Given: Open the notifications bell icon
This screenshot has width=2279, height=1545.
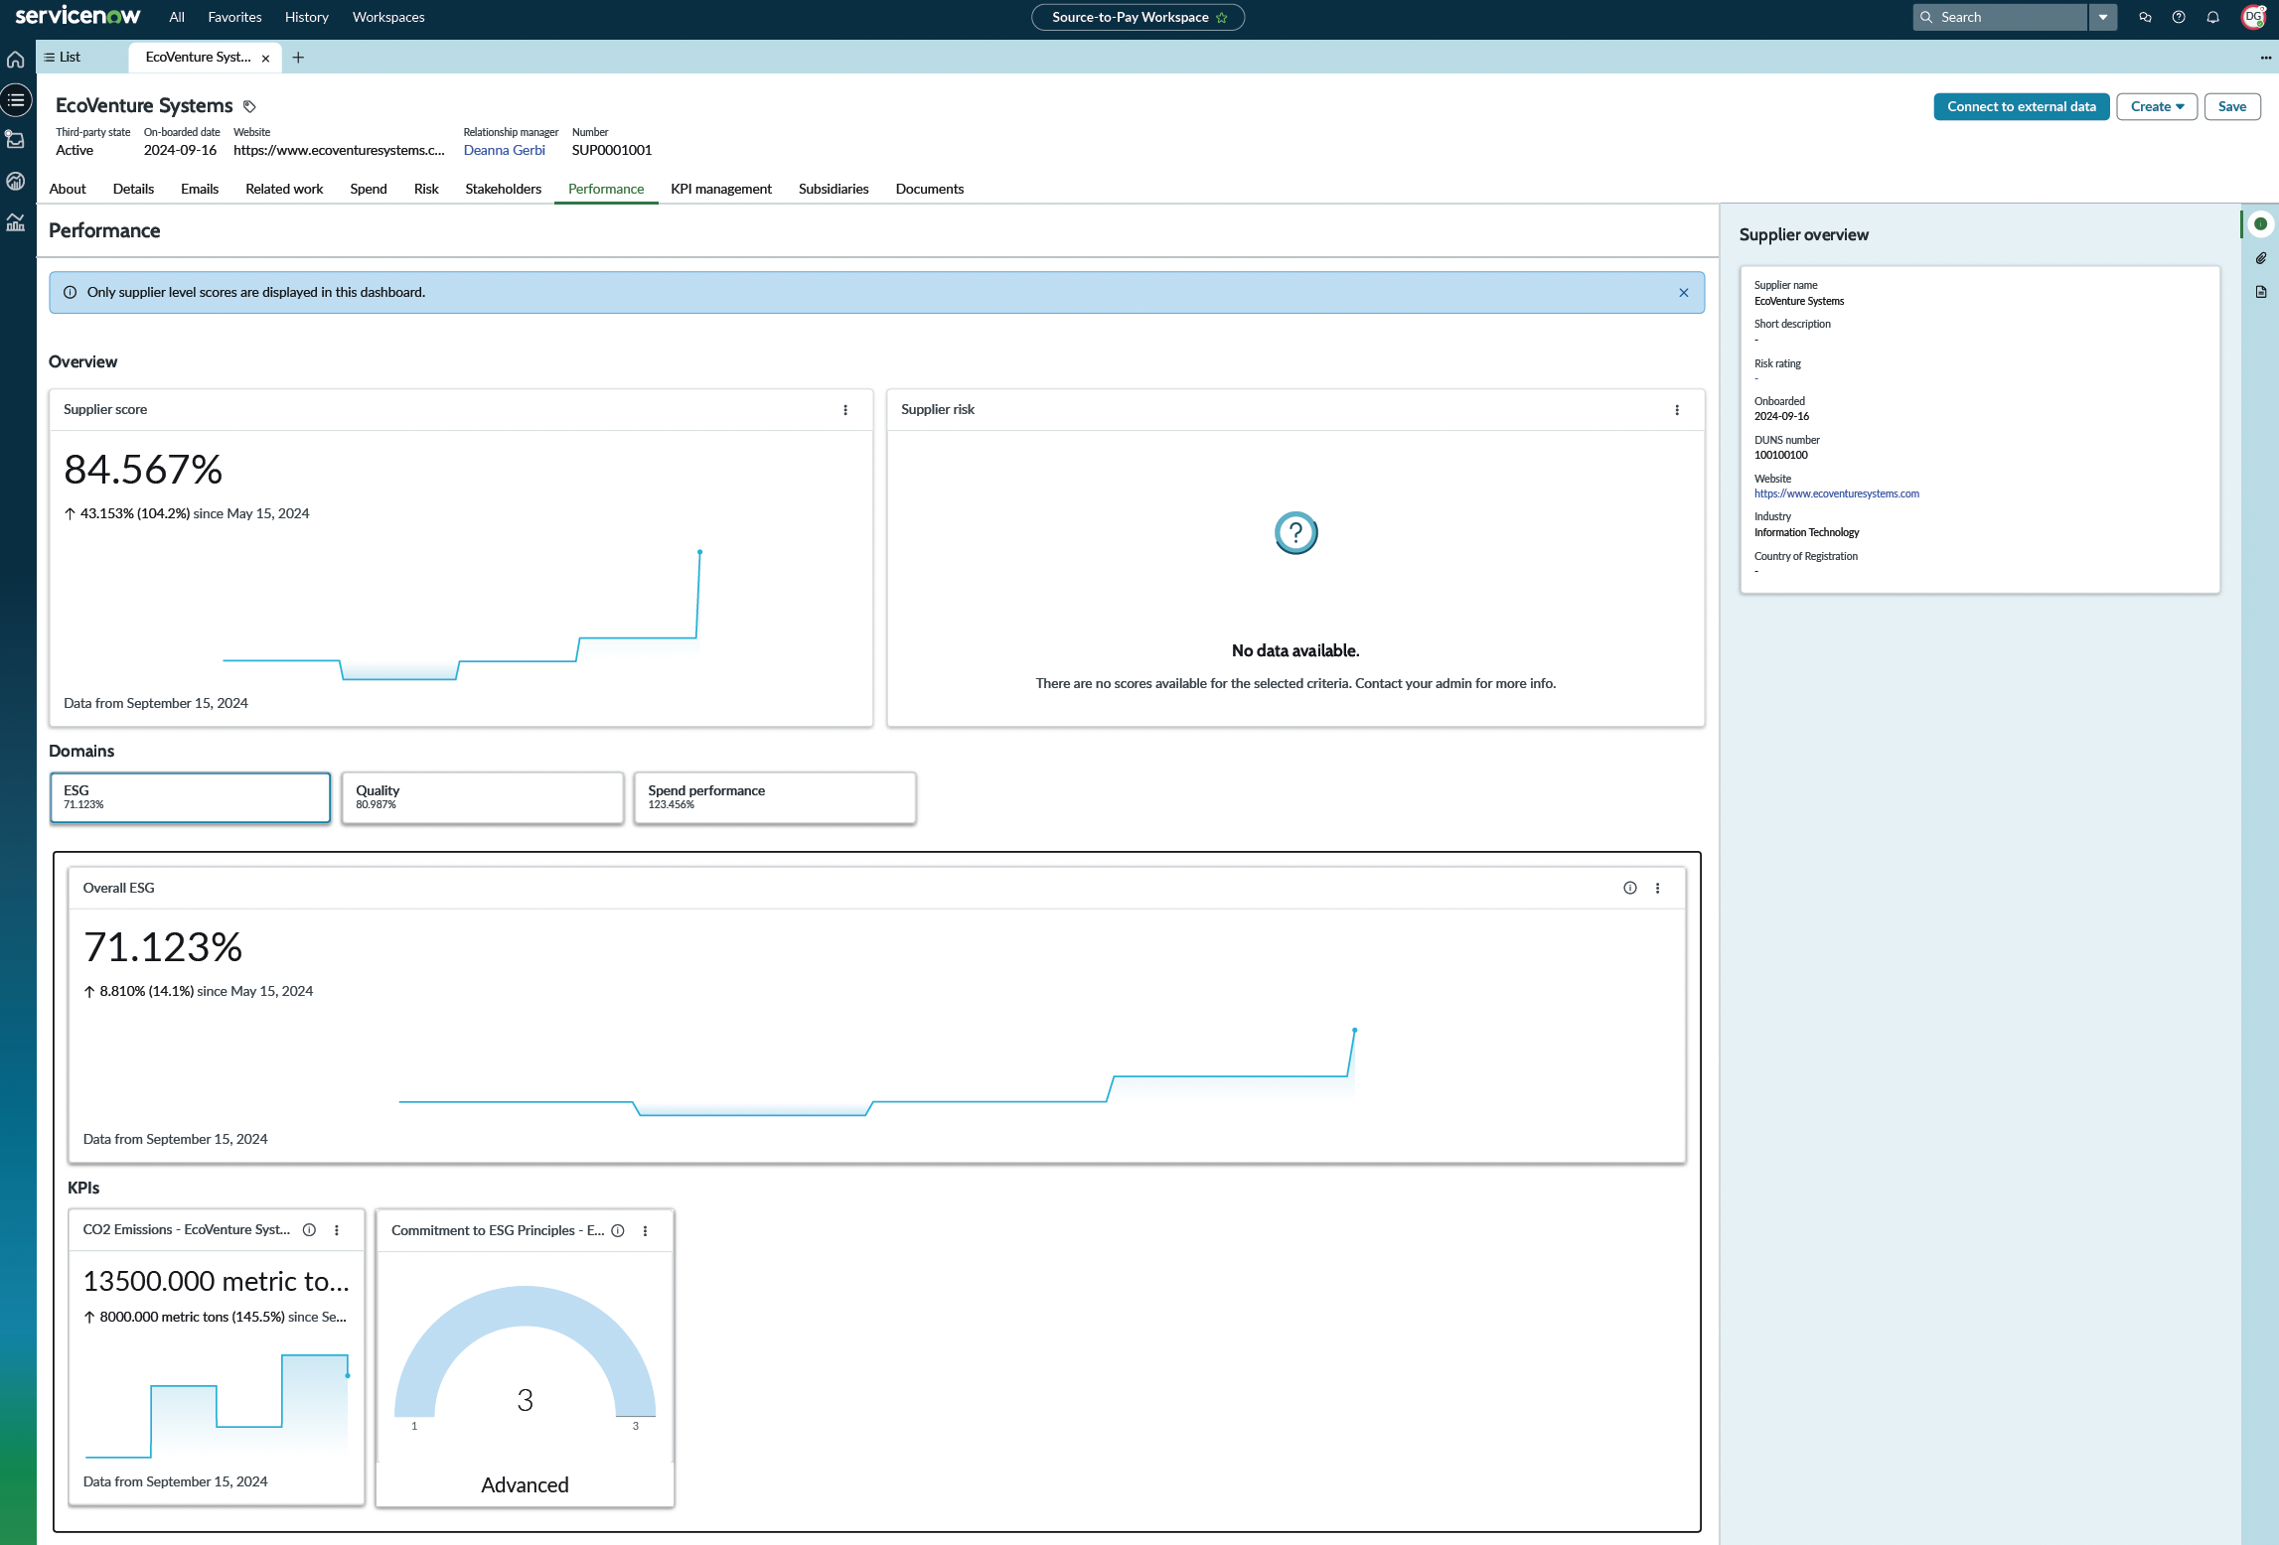Looking at the screenshot, I should click(x=2212, y=17).
